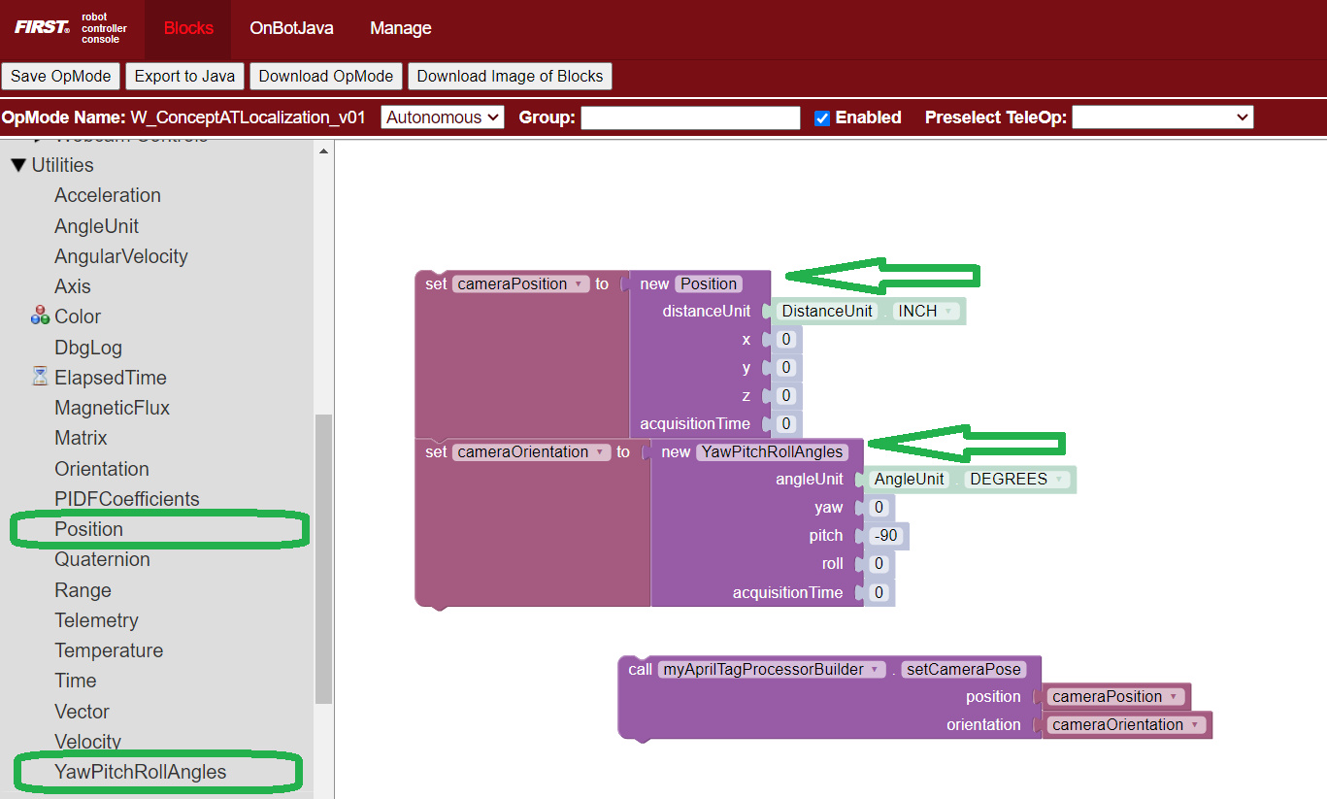This screenshot has width=1327, height=799.
Task: Select the Time category
Action: [x=76, y=681]
